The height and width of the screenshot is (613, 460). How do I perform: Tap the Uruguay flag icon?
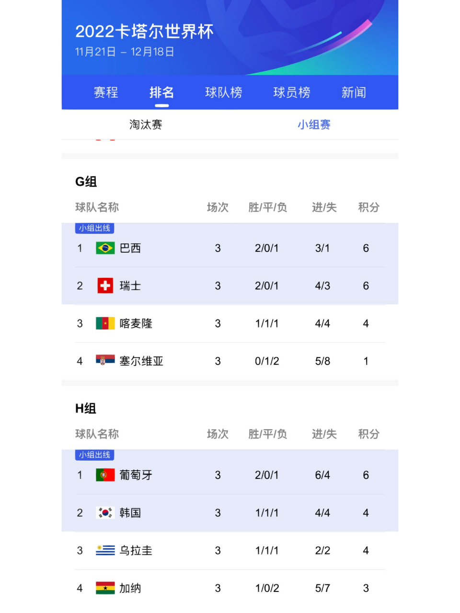(105, 550)
